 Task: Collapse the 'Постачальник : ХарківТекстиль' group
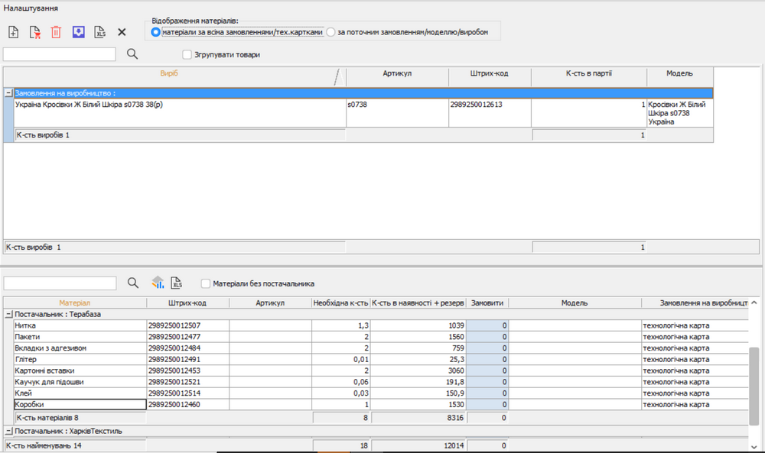pos(8,431)
